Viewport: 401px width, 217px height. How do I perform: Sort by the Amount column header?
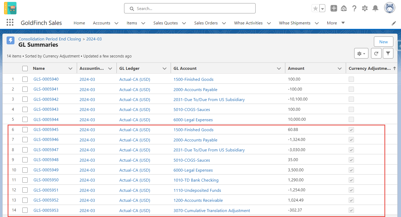pyautogui.click(x=296, y=68)
